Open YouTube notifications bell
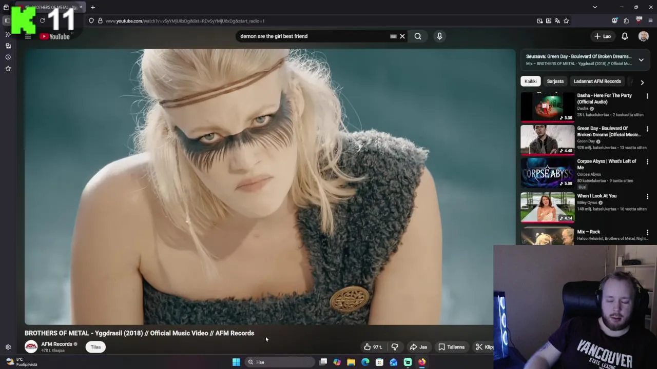The width and height of the screenshot is (657, 369). (625, 36)
